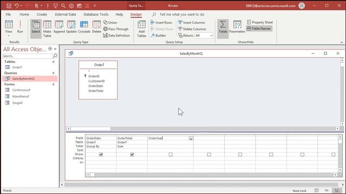Screen dimensions: 346x194
Task: Choose the Make Table query type
Action: point(47,29)
